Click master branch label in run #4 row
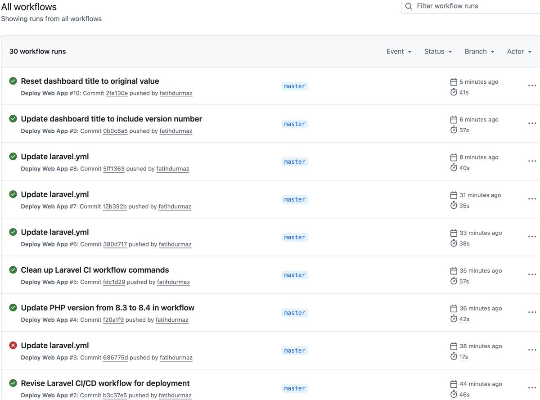The height and width of the screenshot is (400, 540). pyautogui.click(x=295, y=313)
